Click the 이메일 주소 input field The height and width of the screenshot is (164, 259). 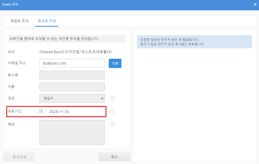coord(72,63)
